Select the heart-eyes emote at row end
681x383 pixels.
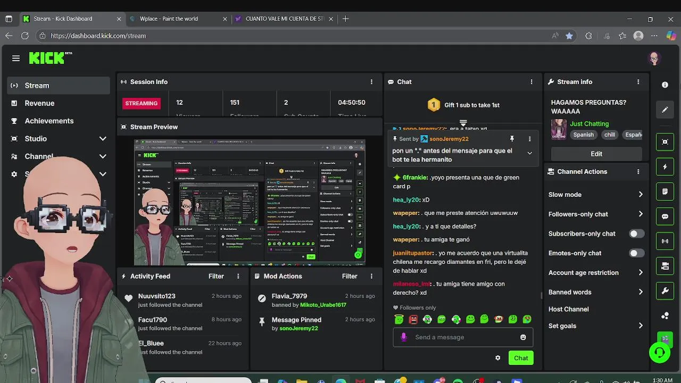point(527,319)
